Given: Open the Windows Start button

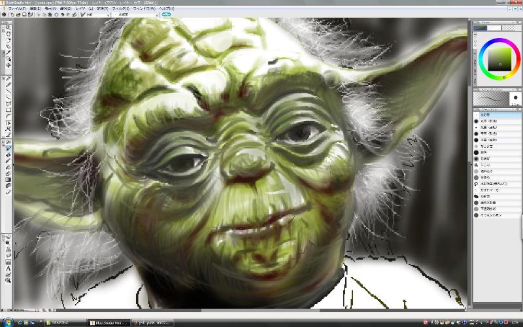Looking at the screenshot, I should tap(7, 322).
